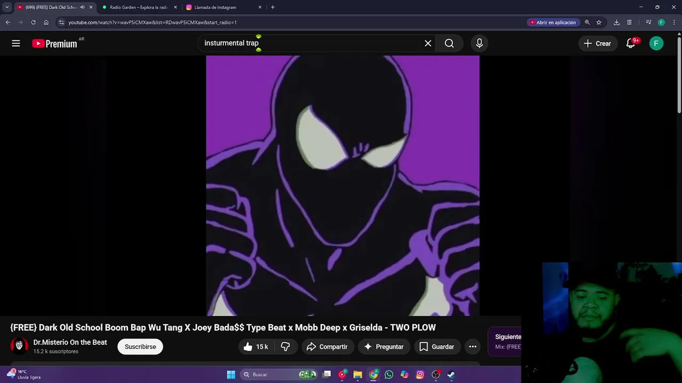Click the Spider-Man video player
The height and width of the screenshot is (383, 682).
(343, 186)
